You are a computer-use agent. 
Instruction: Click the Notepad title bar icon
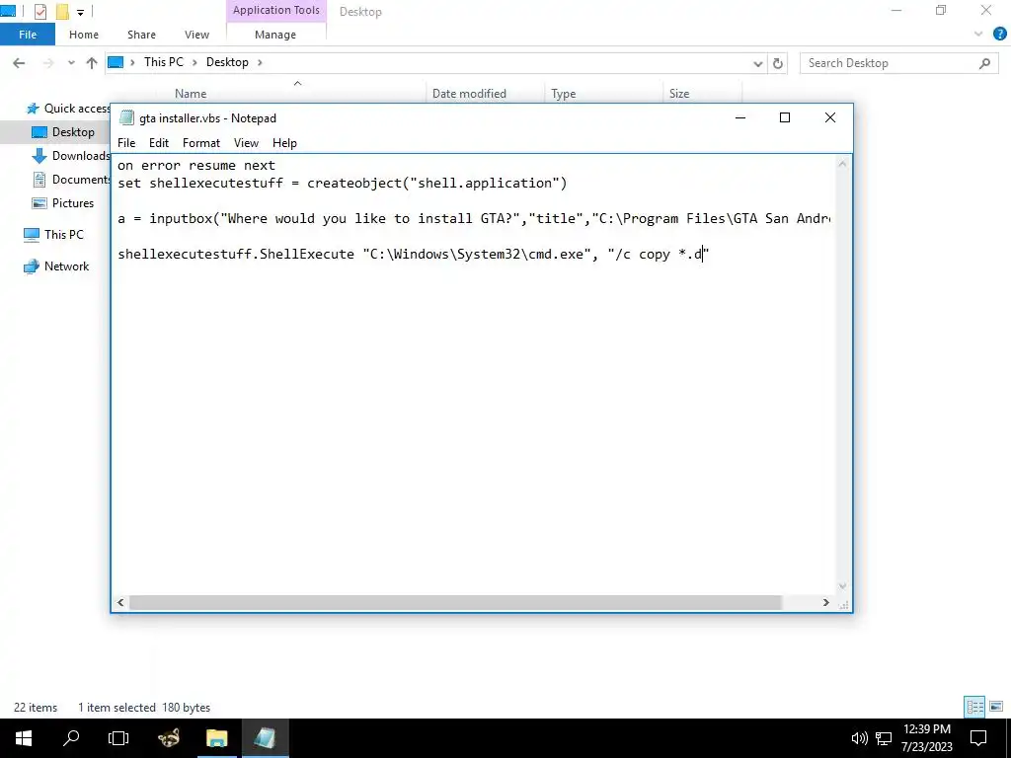pos(127,118)
